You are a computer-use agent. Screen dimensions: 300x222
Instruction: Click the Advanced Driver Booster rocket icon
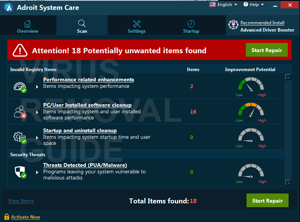(x=233, y=25)
